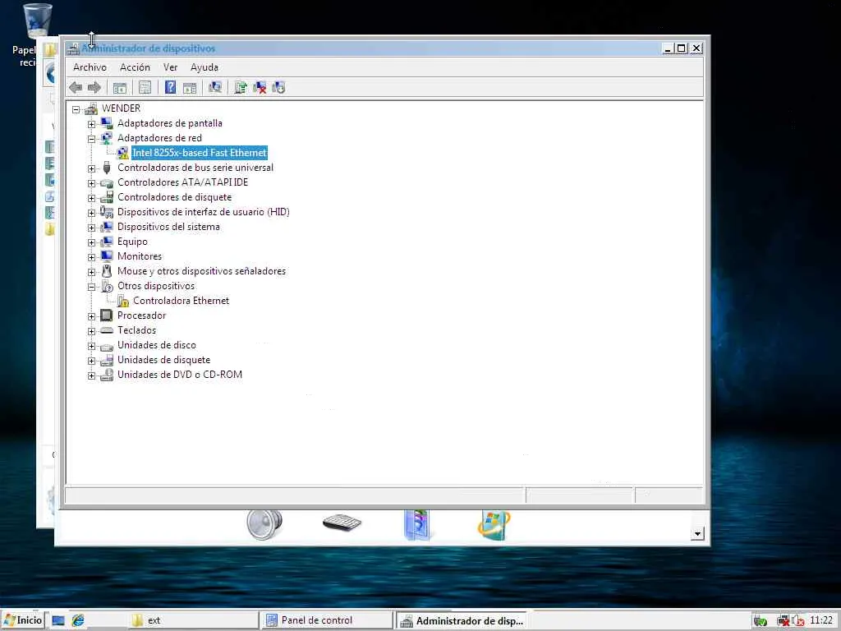
Task: Switch to the ext taskbar window
Action: [x=194, y=620]
